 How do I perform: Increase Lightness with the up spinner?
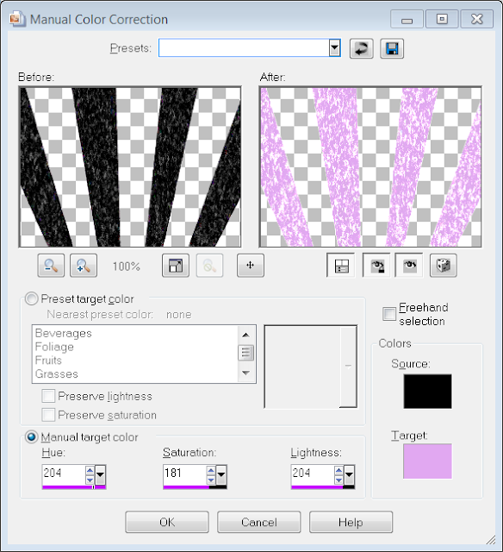[338, 470]
